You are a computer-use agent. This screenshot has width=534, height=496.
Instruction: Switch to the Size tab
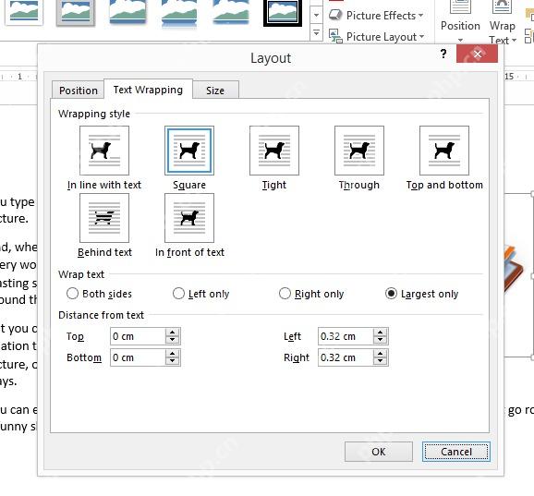point(215,91)
